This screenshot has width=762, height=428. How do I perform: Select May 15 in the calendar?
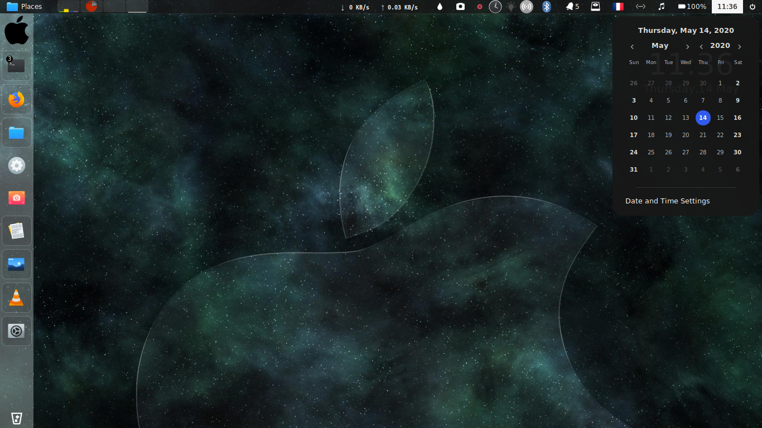[x=720, y=118]
